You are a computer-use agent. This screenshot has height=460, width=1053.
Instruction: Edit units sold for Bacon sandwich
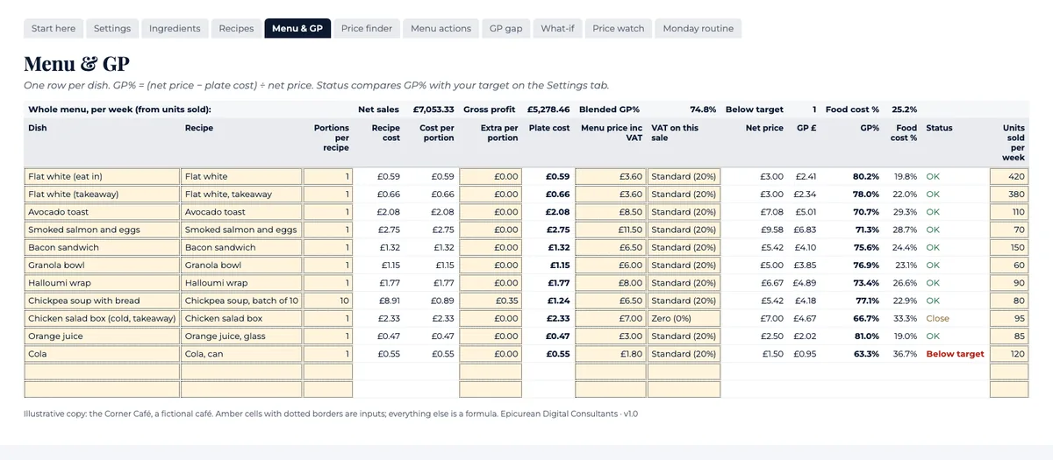[1009, 247]
